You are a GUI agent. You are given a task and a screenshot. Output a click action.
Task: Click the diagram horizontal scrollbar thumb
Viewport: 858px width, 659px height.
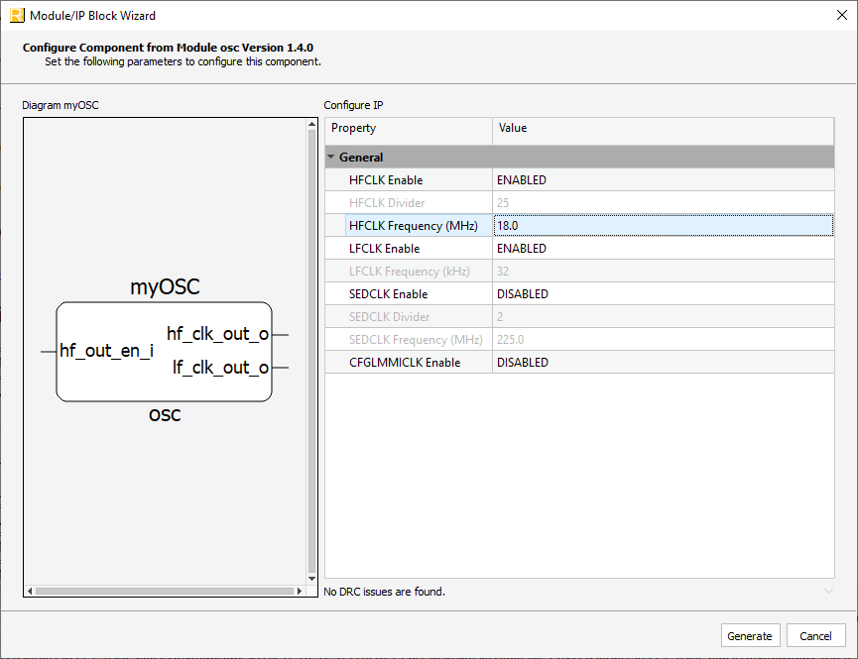point(164,591)
